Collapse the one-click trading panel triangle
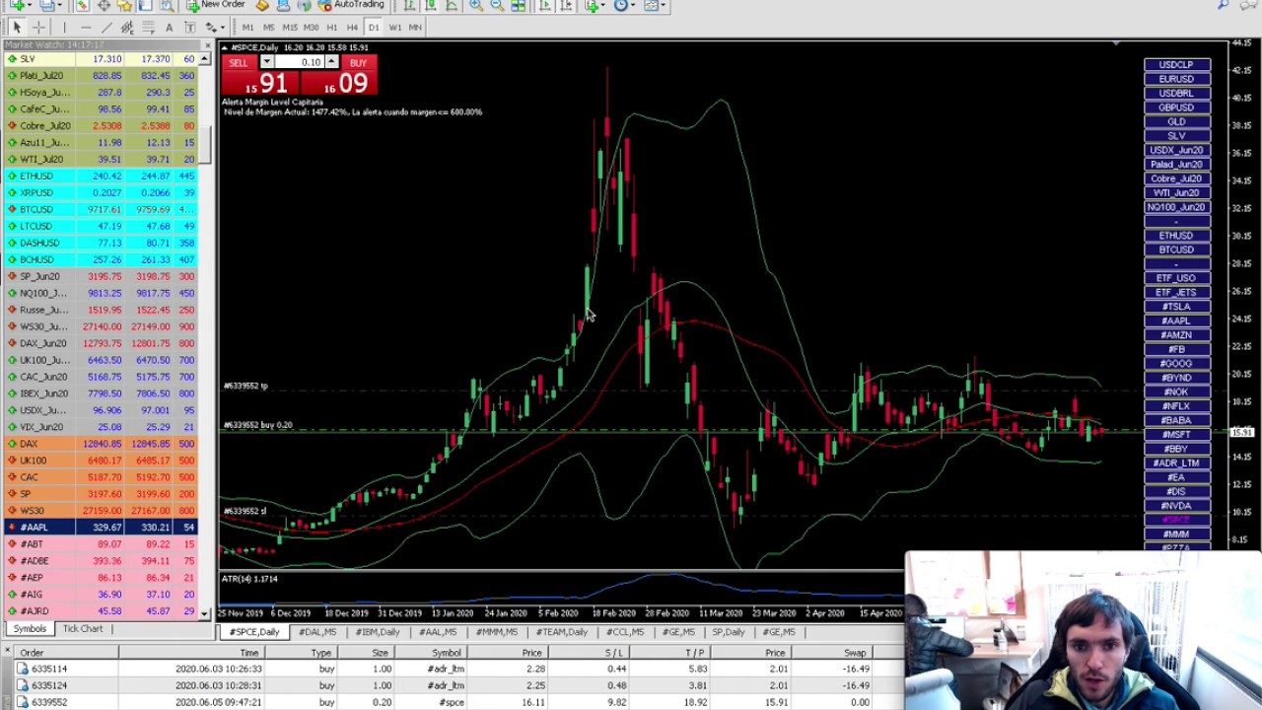 coord(226,47)
